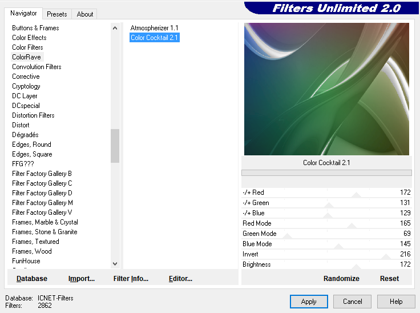Select the Navigator tab
The height and width of the screenshot is (313, 420).
coord(23,13)
